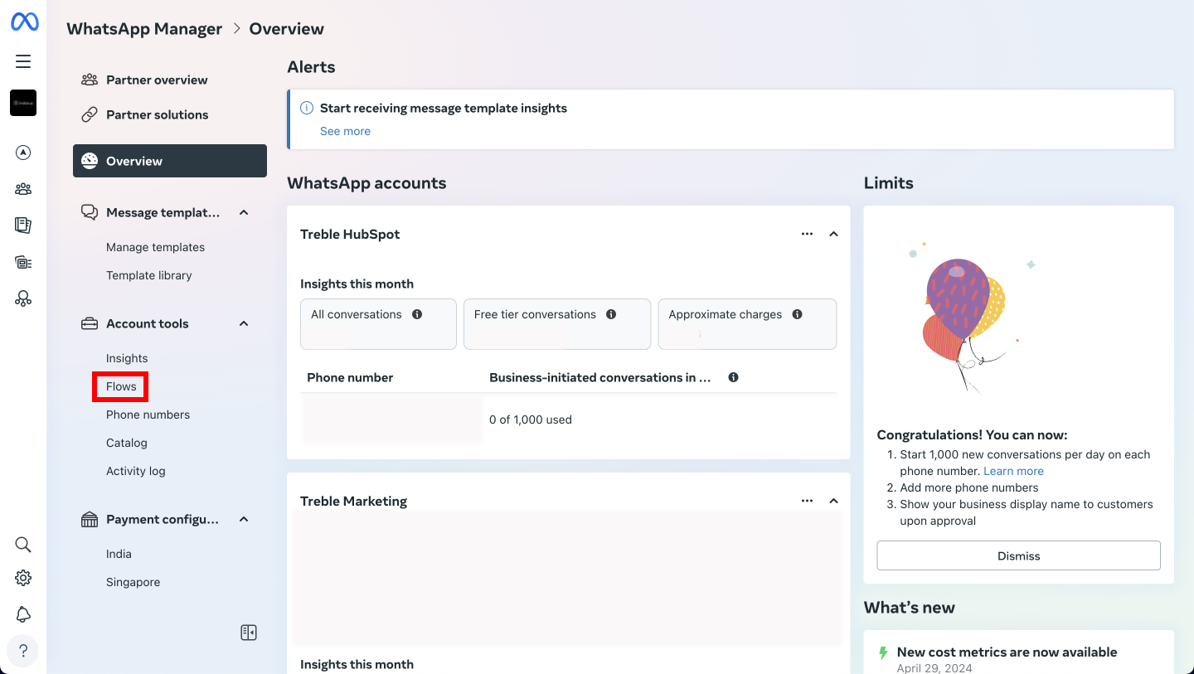
Task: Open the hamburger menu icon
Action: [23, 61]
